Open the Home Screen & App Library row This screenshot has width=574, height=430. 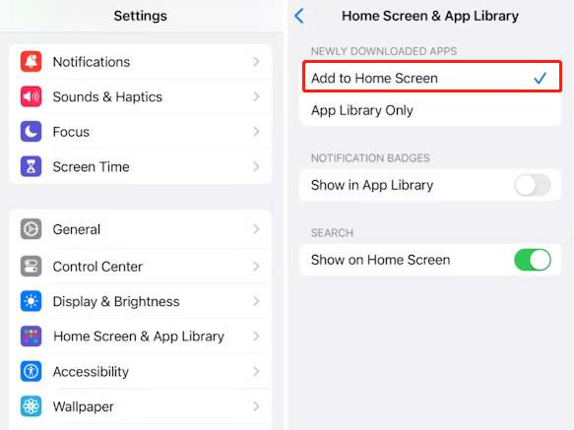point(141,337)
